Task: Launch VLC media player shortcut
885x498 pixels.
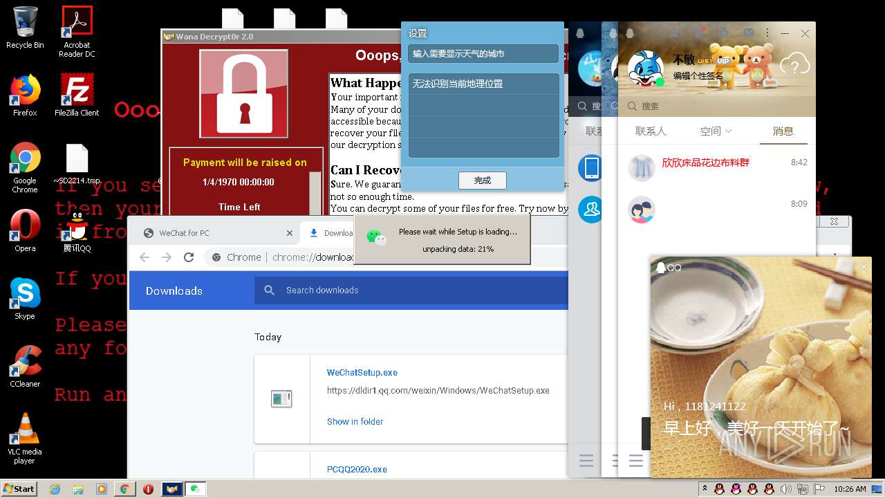Action: [x=25, y=439]
